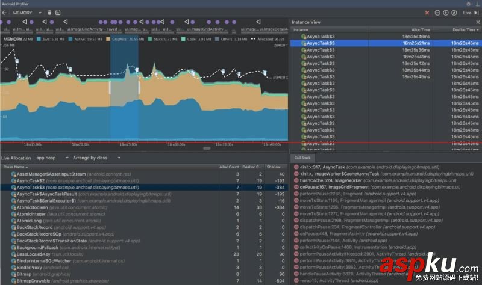Select the AsyncTask$2 class row

(144, 181)
